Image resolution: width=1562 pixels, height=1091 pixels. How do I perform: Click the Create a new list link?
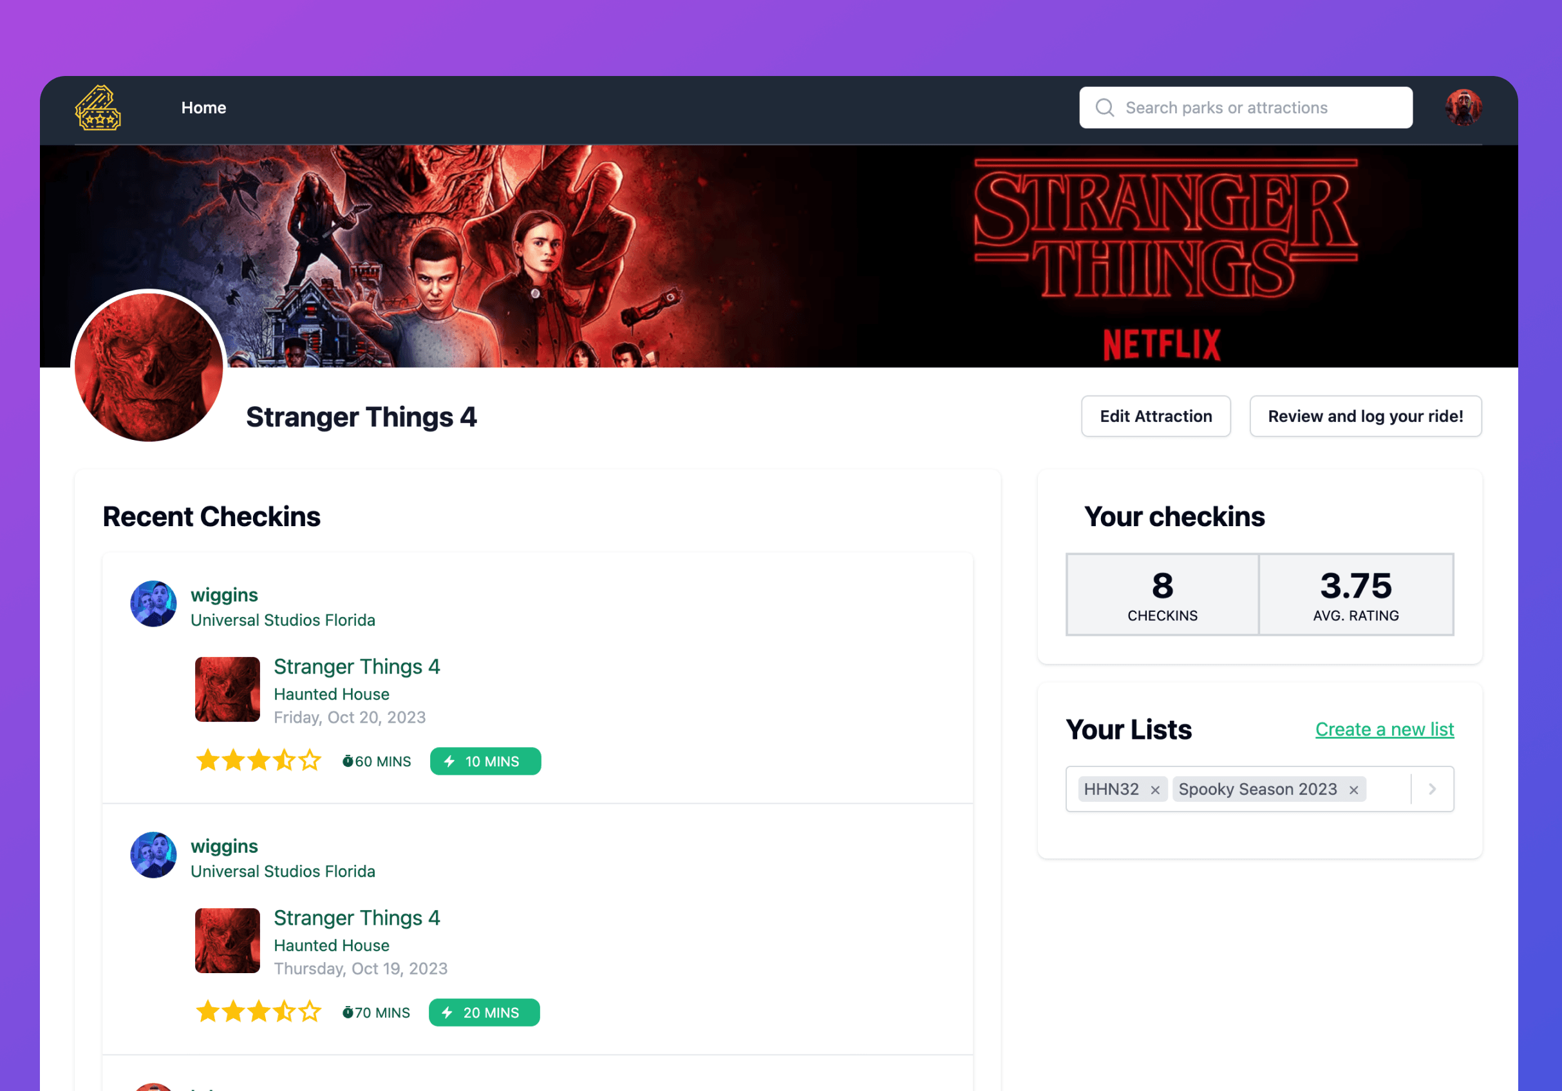click(1384, 729)
